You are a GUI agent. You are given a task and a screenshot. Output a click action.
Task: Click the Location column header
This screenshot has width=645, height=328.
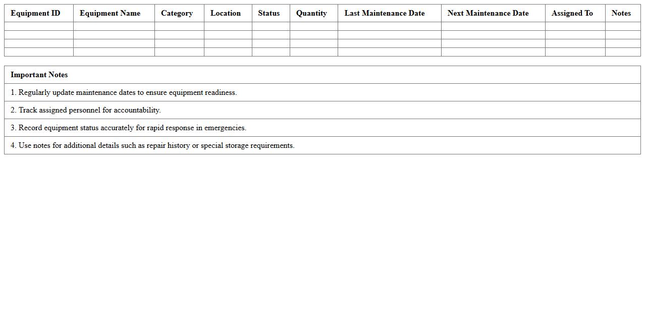(x=226, y=13)
